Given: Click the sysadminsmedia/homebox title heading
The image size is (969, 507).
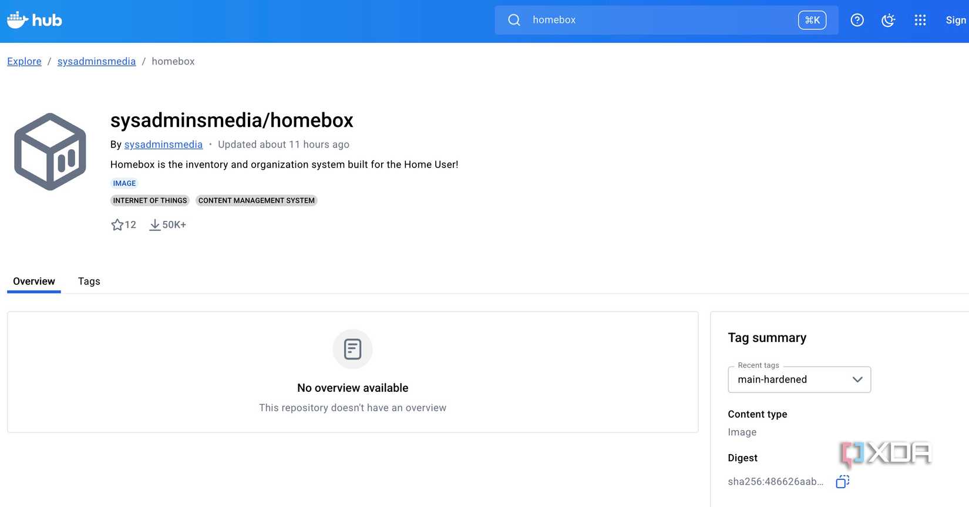Looking at the screenshot, I should pos(232,120).
